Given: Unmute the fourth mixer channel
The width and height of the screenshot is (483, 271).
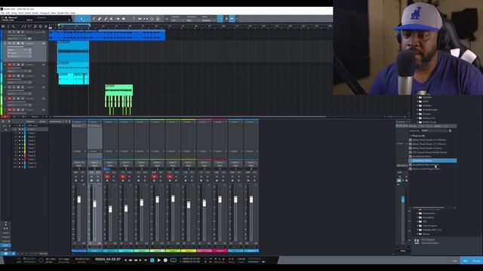Looking at the screenshot, I should [123, 177].
